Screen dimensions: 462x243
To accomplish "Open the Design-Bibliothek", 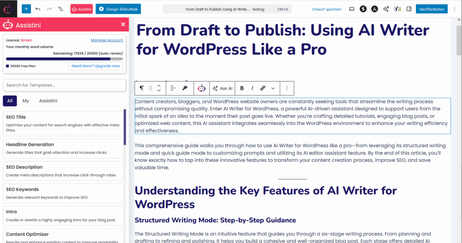I will (118, 9).
